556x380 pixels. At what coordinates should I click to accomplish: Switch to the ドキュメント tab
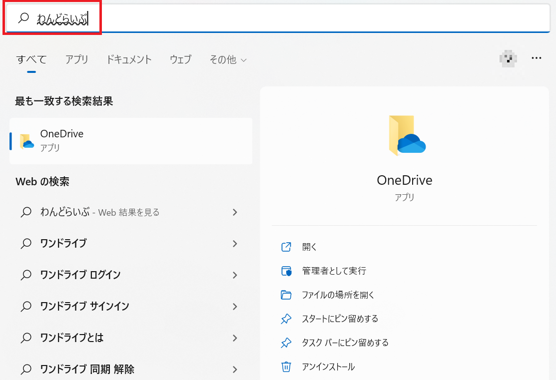tap(129, 60)
